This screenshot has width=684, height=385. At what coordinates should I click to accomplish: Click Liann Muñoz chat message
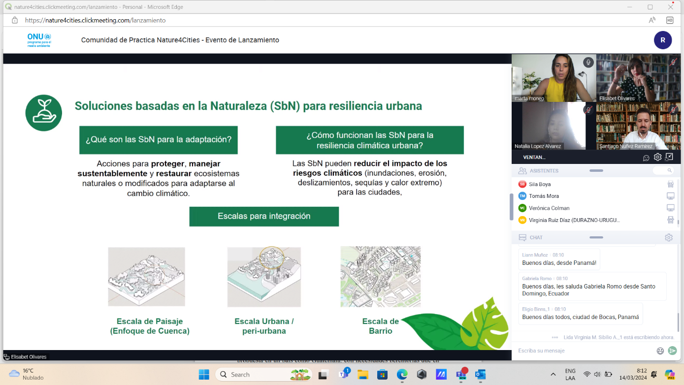pyautogui.click(x=559, y=259)
